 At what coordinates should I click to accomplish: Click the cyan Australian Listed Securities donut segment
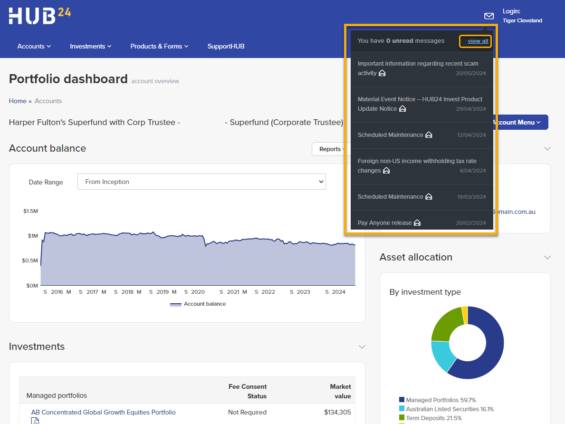click(442, 355)
